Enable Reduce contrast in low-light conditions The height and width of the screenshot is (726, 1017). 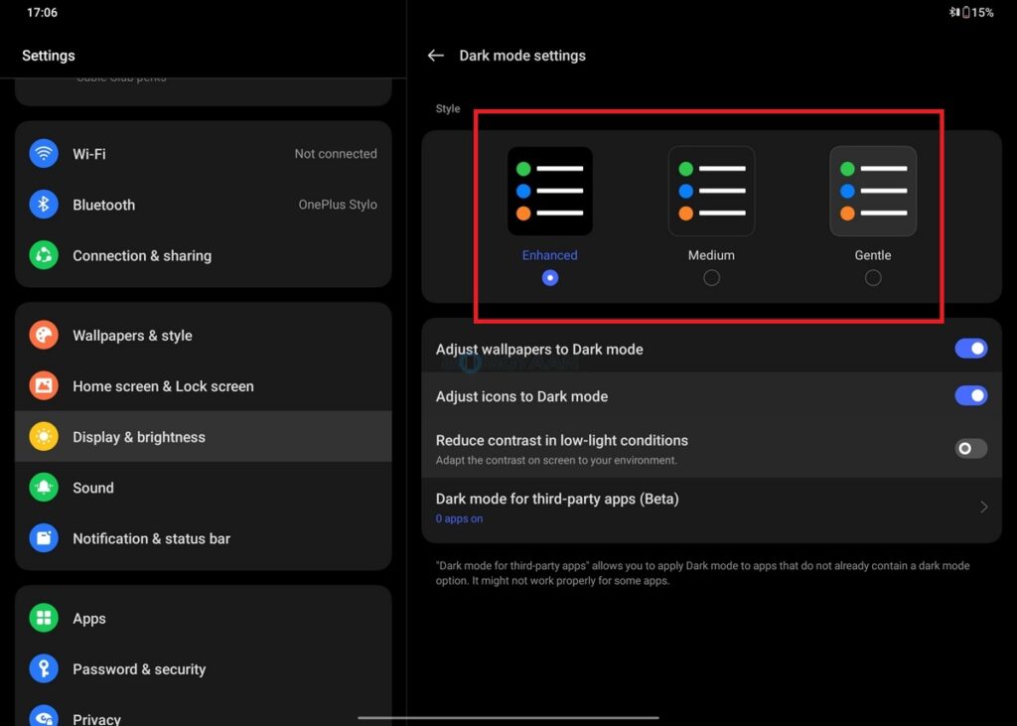(970, 449)
